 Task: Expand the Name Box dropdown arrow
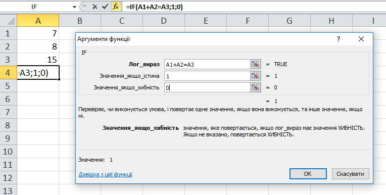(74, 7)
